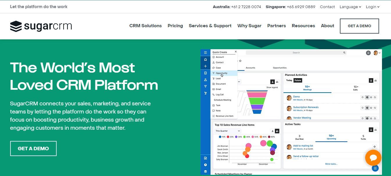Open Quick Create with the plus icon

[x=205, y=66]
